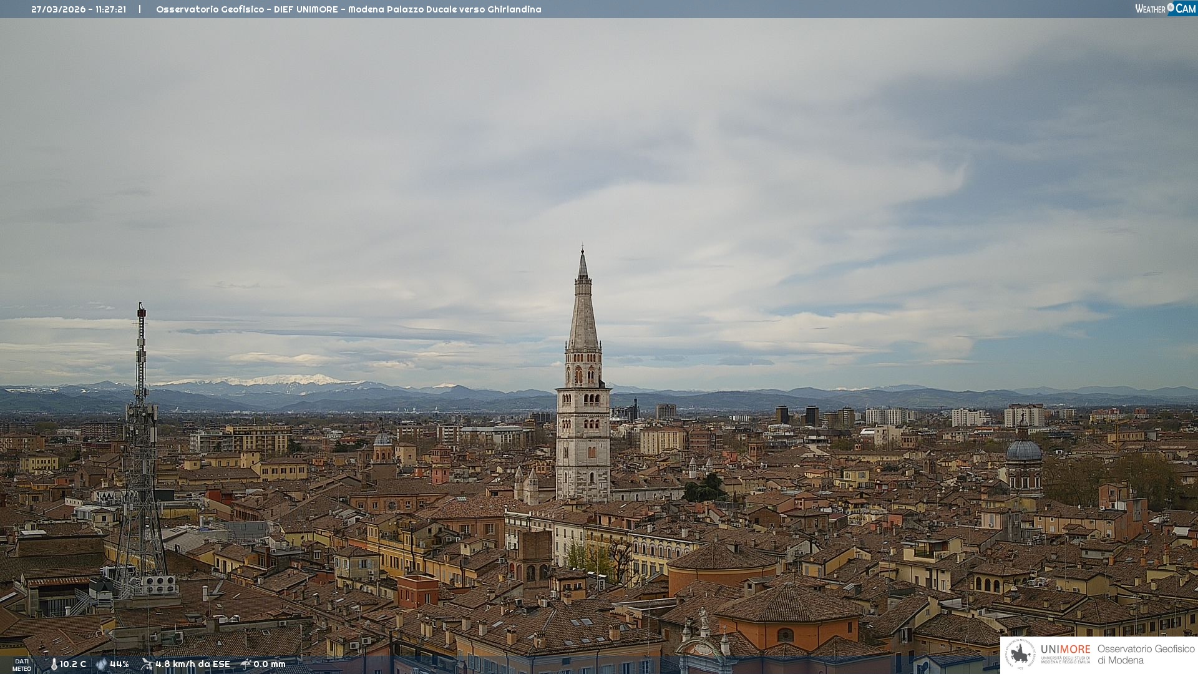Click the 4.8 km/h da ESE wind reading
Viewport: 1198px width, 674px height.
coord(193,664)
